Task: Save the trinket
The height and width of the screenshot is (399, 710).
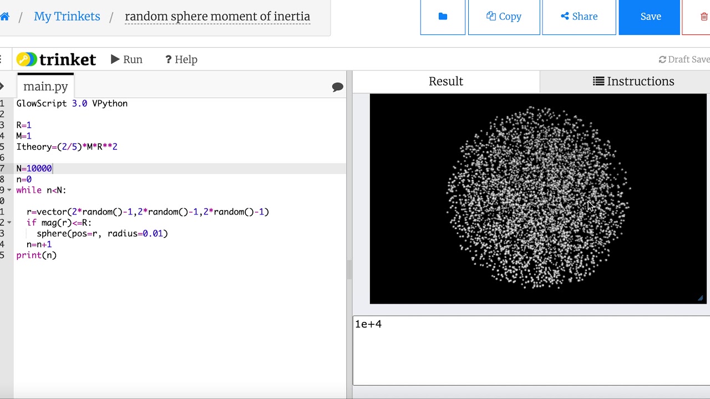Action: (650, 17)
